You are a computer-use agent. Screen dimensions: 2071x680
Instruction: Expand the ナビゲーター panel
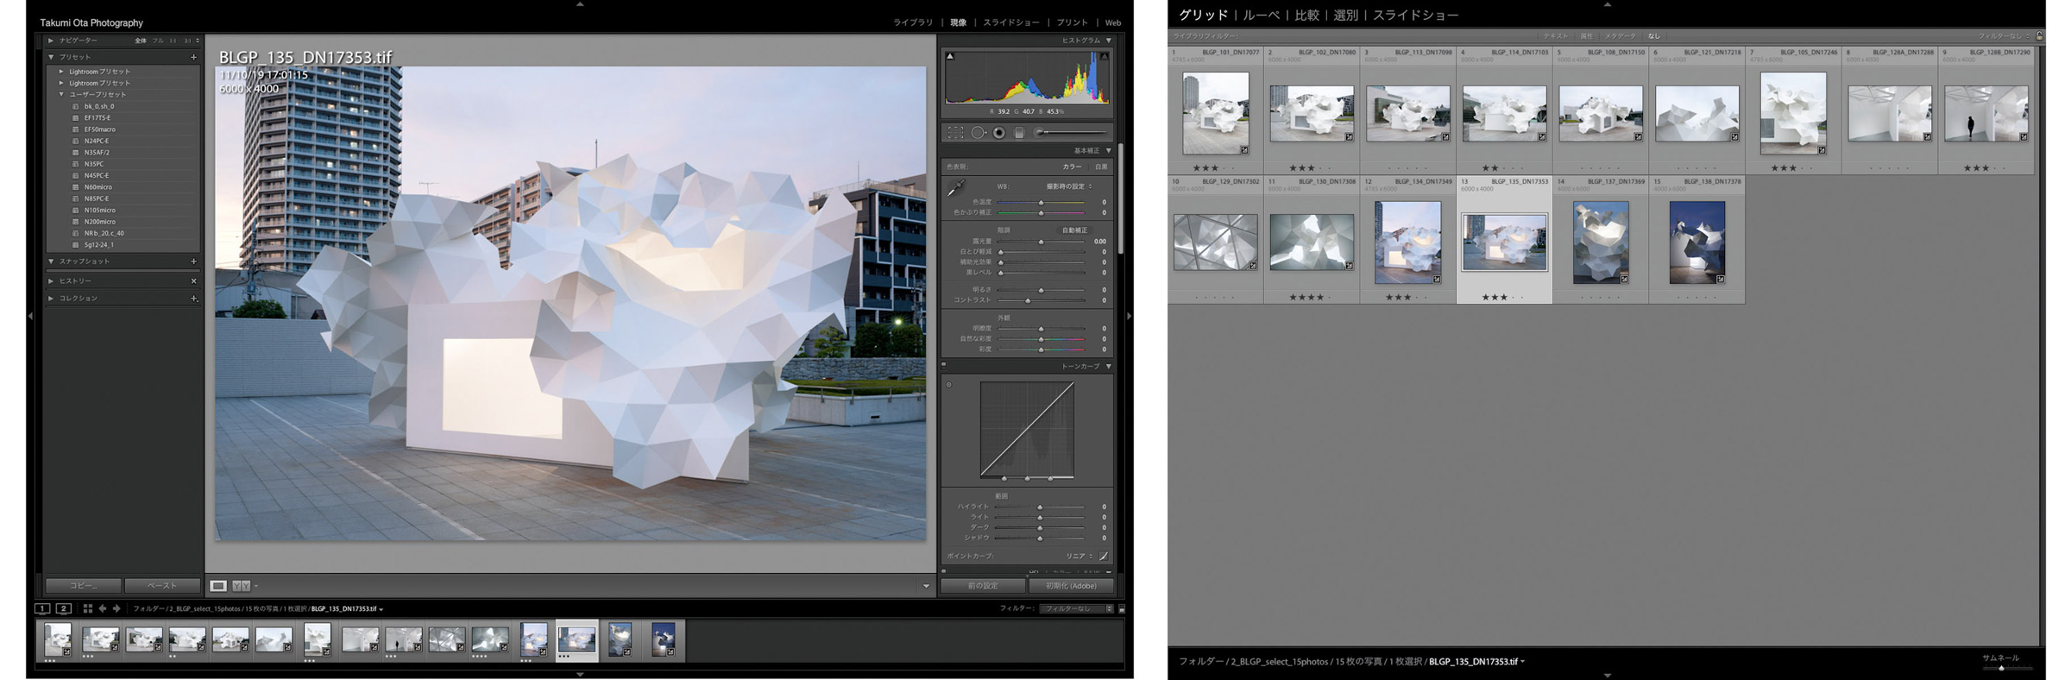(51, 41)
